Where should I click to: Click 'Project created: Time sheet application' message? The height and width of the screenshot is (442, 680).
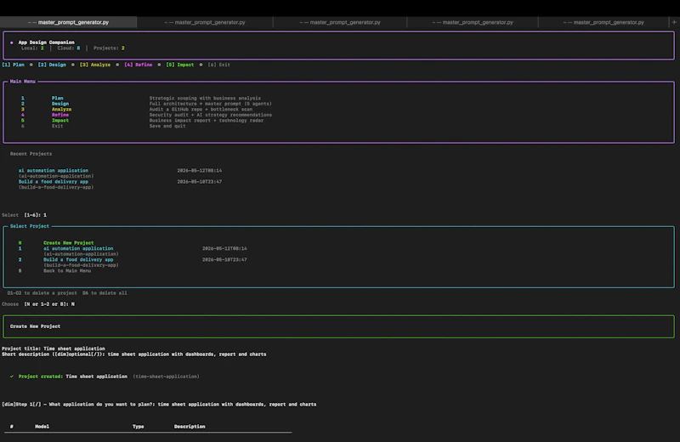click(73, 377)
